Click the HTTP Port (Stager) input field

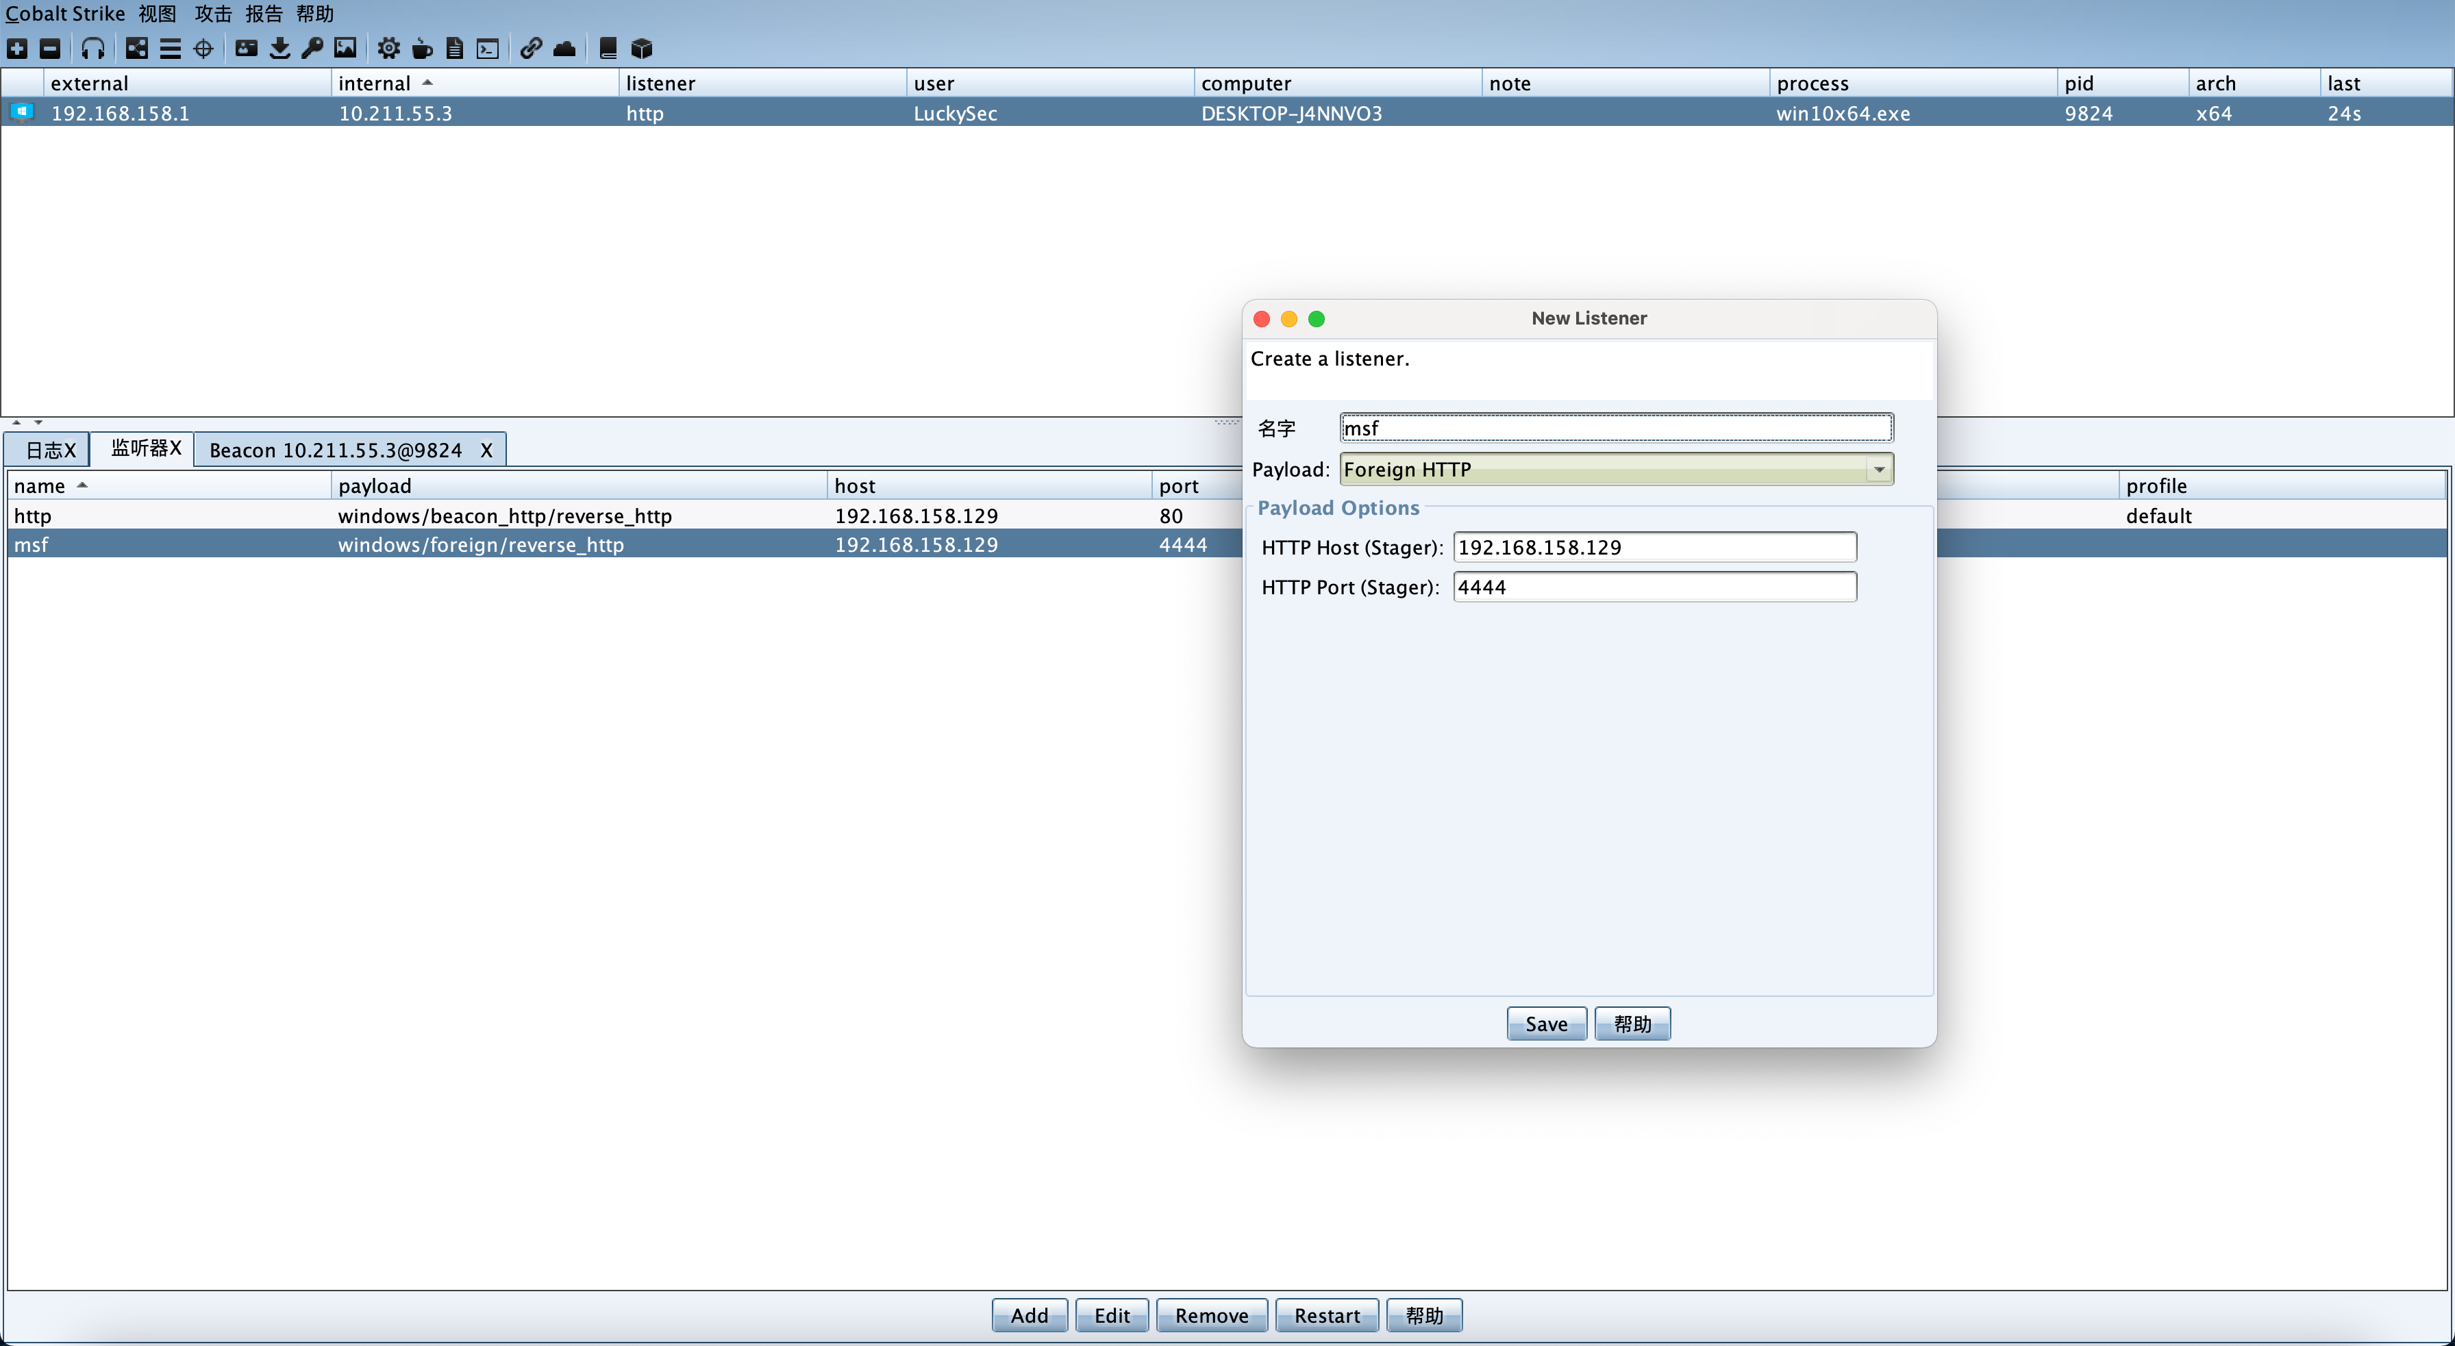coord(1654,587)
